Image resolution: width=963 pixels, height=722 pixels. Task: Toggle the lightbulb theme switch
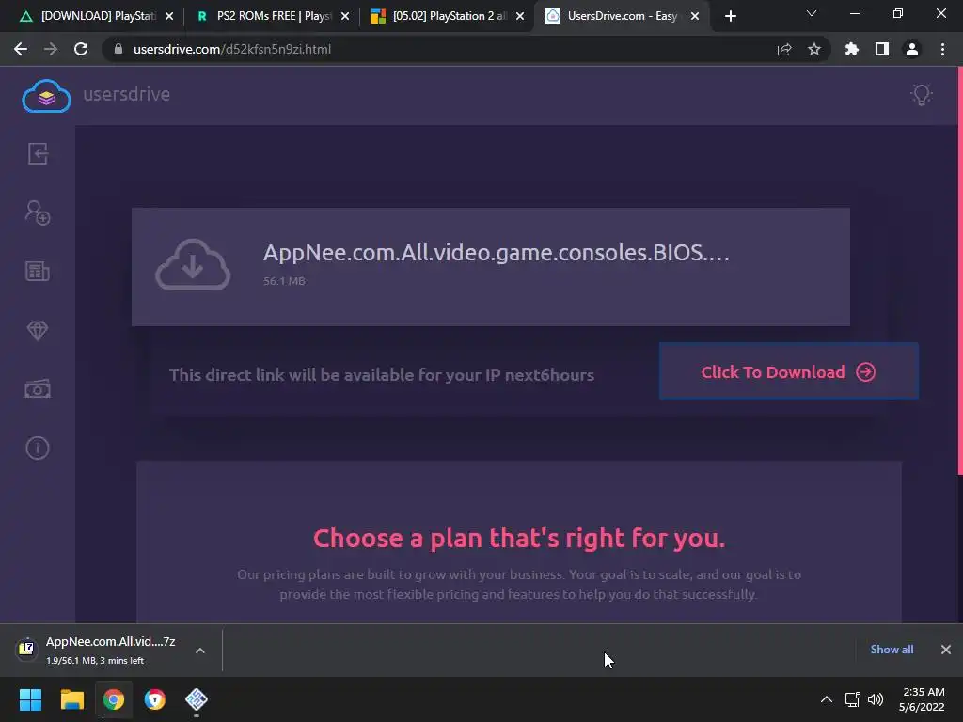(x=922, y=95)
